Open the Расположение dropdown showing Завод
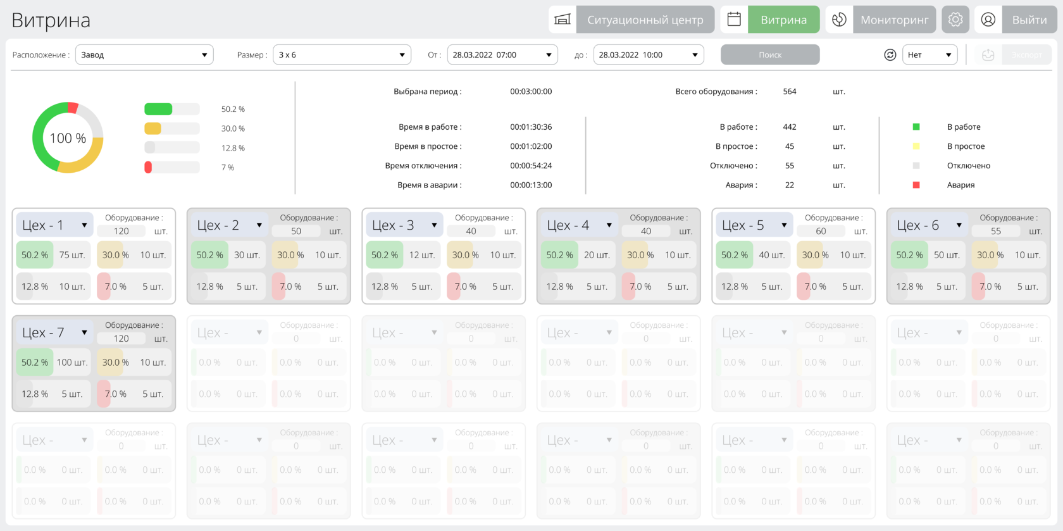1063x531 pixels. click(x=144, y=55)
